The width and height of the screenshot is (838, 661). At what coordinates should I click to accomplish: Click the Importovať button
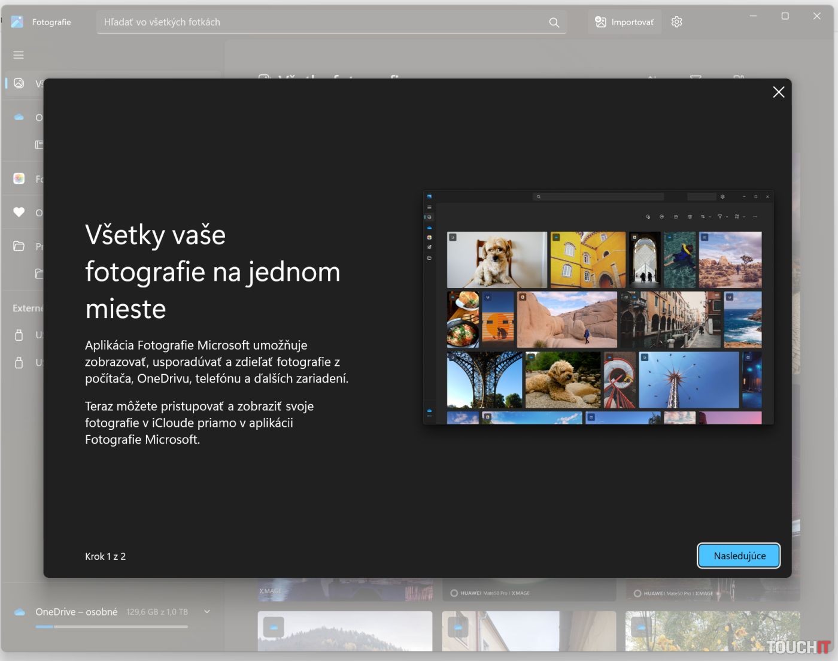click(624, 22)
